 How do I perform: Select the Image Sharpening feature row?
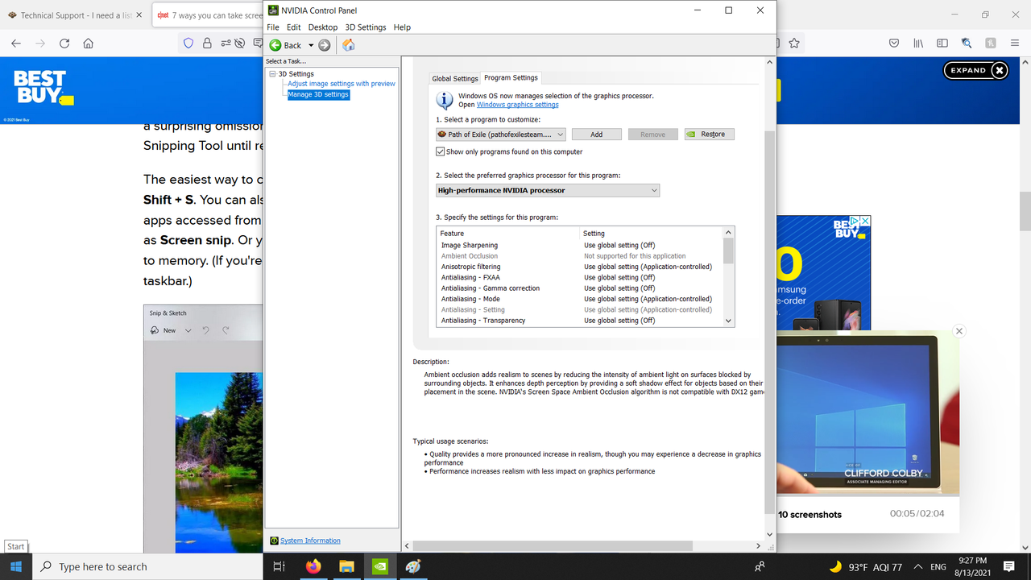579,245
